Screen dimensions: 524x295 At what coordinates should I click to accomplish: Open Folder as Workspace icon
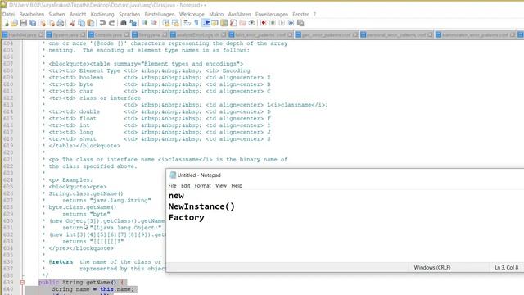tap(242, 23)
